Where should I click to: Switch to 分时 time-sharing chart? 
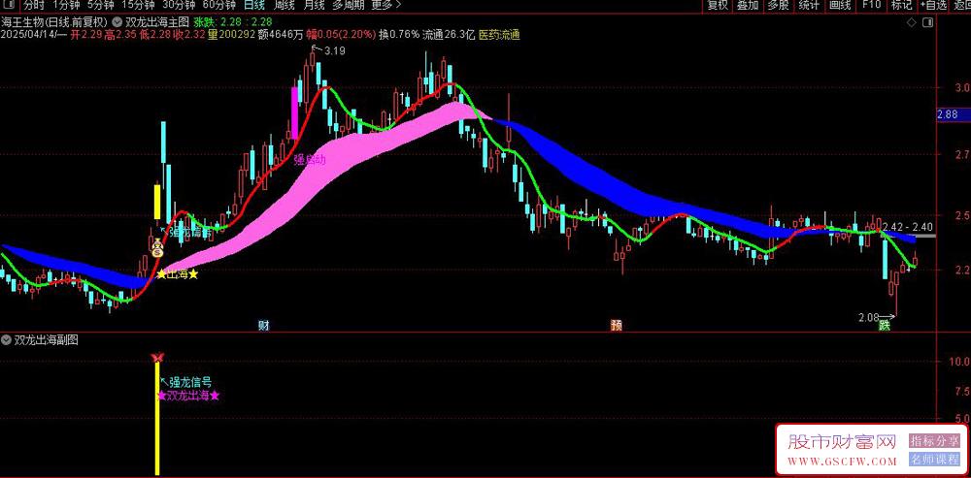(34, 6)
